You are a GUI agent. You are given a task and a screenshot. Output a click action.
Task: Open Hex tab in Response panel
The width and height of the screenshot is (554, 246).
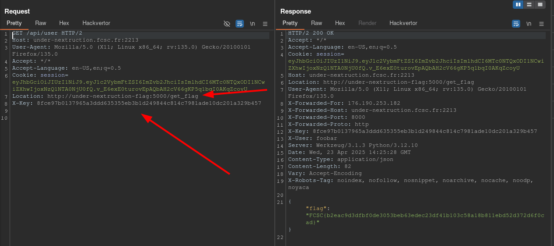pos(340,23)
